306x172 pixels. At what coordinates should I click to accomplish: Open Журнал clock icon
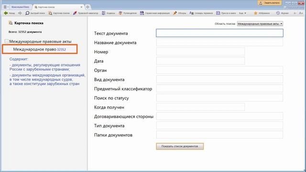(x=278, y=13)
